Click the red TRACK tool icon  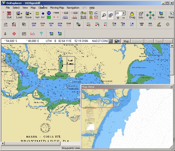pos(56,13)
